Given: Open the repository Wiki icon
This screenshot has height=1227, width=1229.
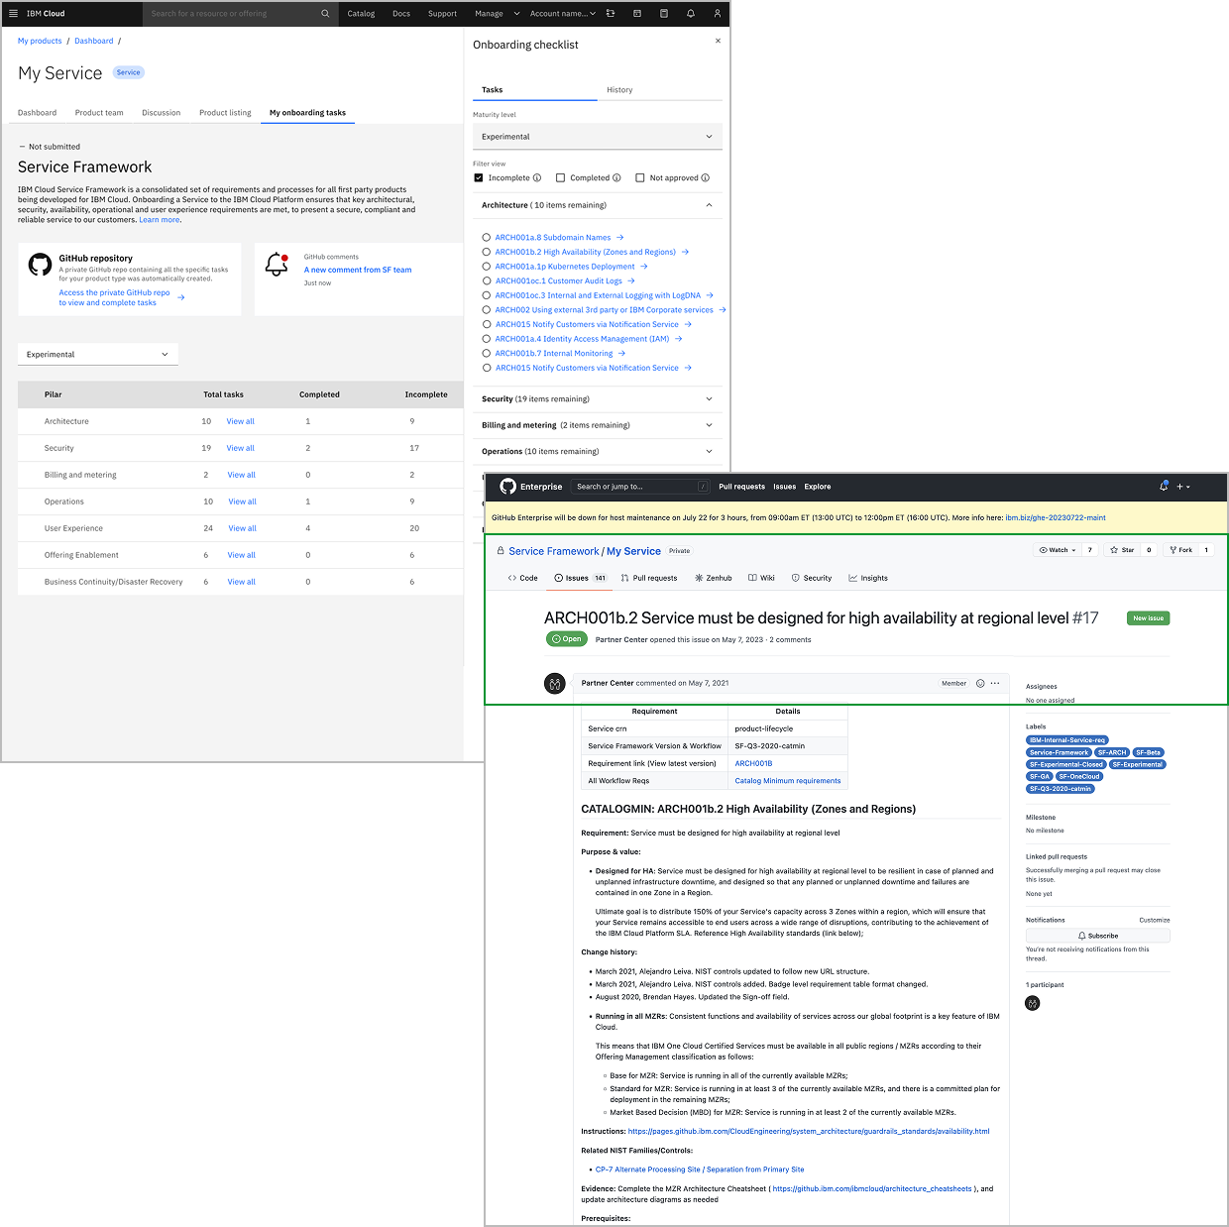Looking at the screenshot, I should click(x=750, y=578).
